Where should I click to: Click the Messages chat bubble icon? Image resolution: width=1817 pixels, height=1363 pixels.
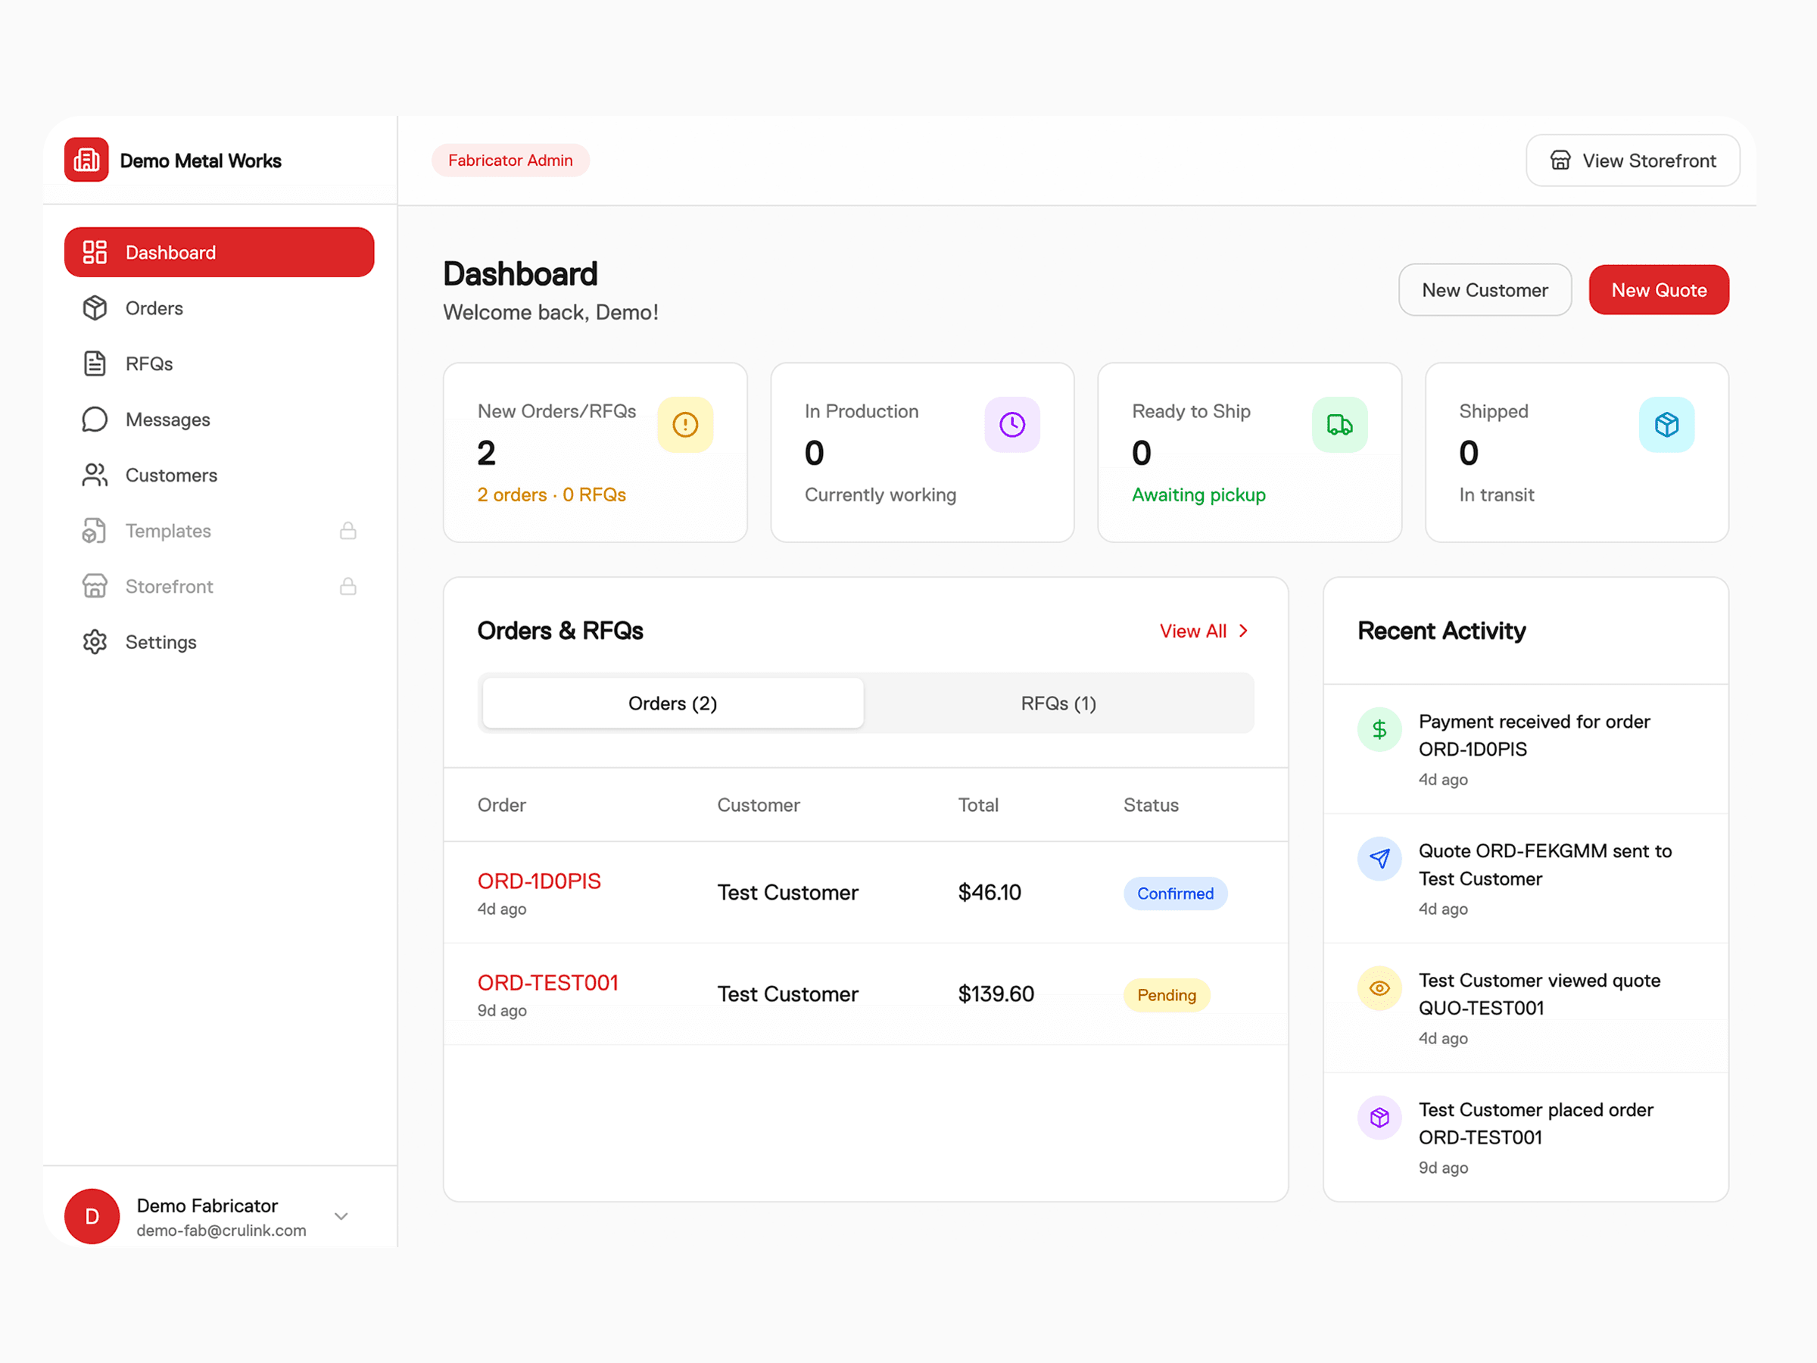[95, 419]
